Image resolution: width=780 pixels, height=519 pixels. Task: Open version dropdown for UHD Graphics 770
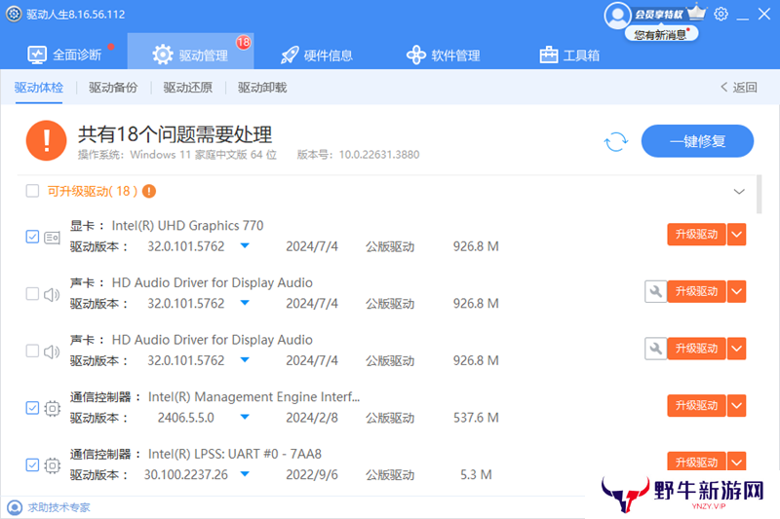(x=245, y=245)
